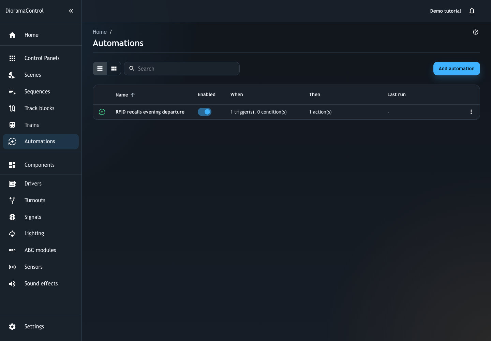Screen dimensions: 491x341
Task: Click the Components dashboard icon
Action: point(12,165)
